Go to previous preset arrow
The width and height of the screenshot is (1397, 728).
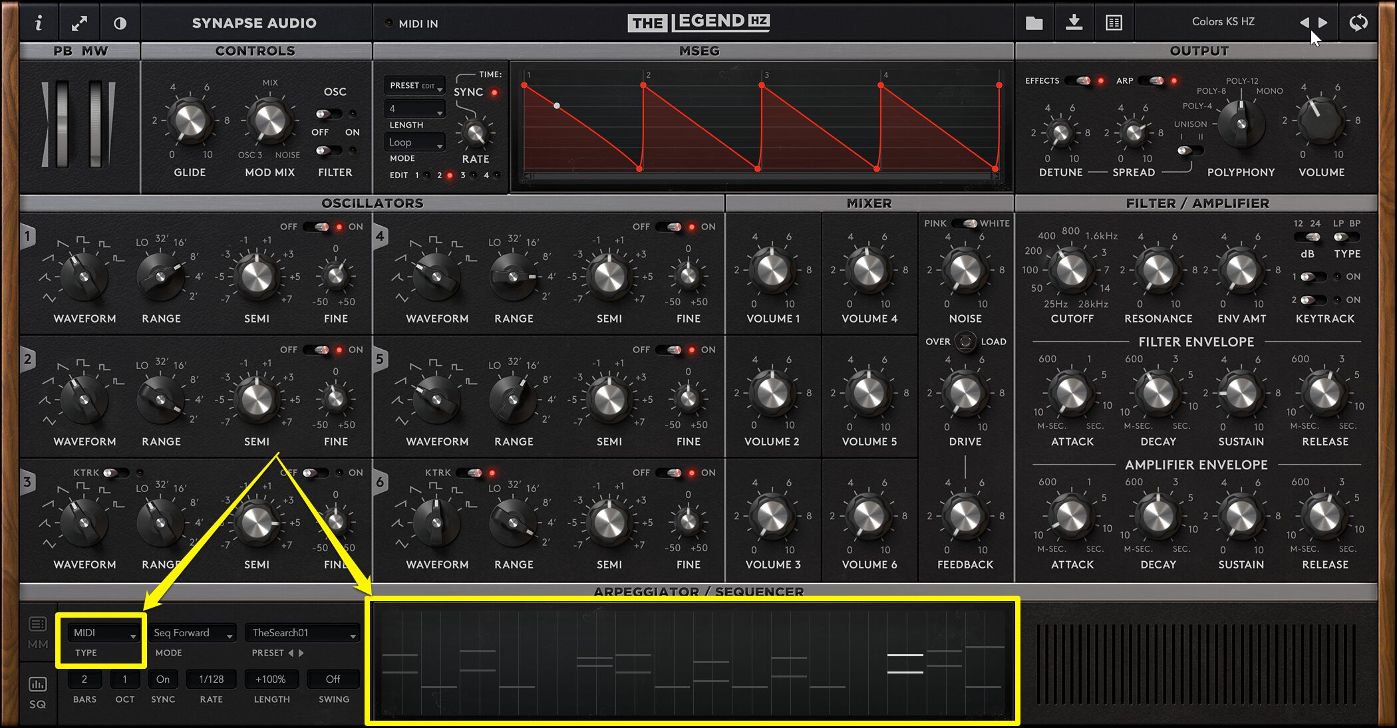point(1304,23)
